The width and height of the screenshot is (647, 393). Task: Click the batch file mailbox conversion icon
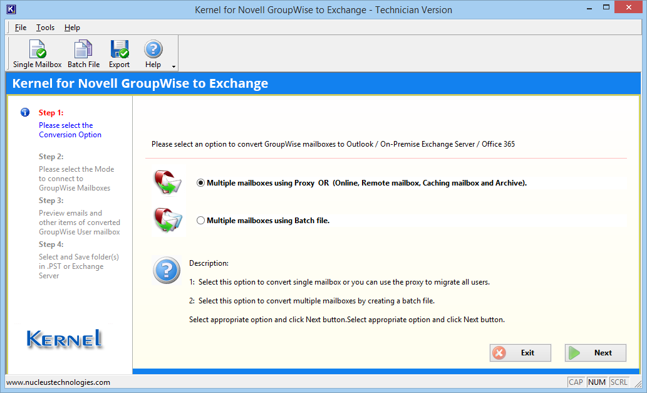pyautogui.click(x=168, y=220)
